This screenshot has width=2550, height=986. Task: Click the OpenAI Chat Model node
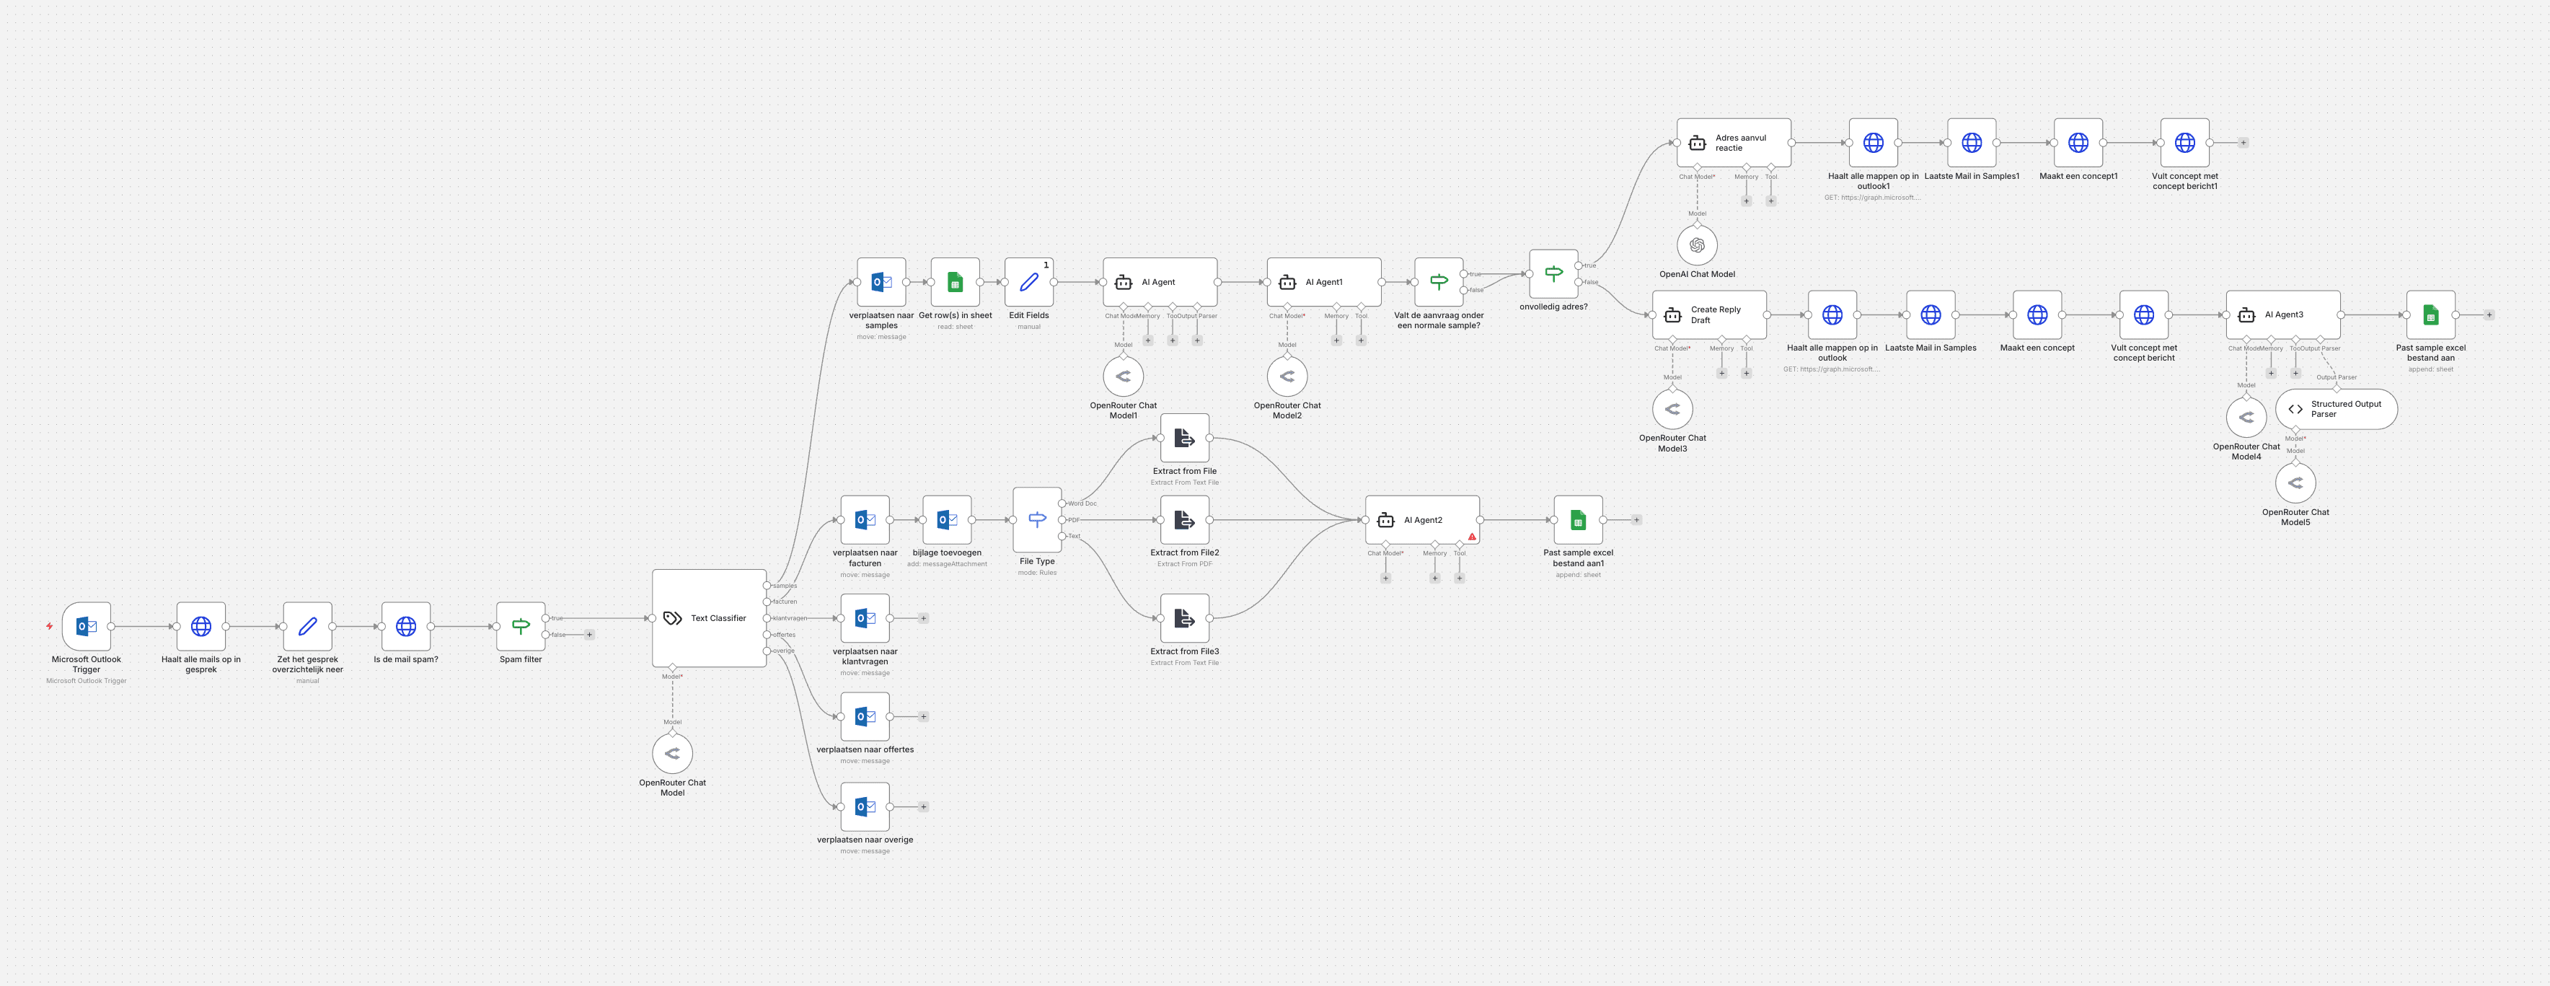pos(1697,245)
